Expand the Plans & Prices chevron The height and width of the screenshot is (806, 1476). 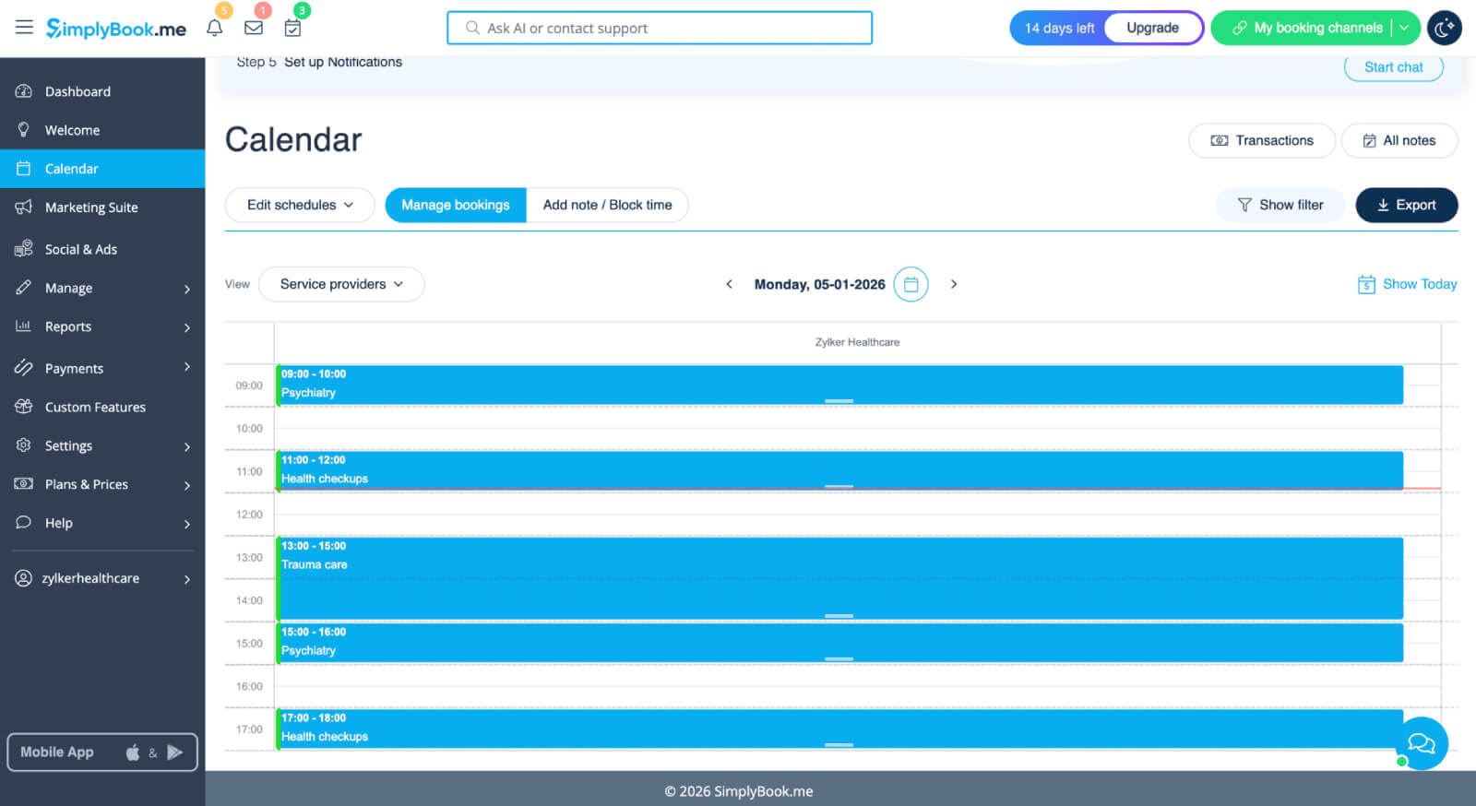tap(187, 485)
